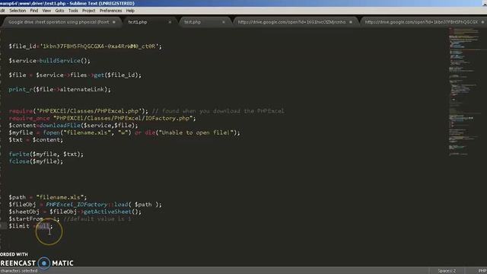Click the require_once IOFactory.php line
This screenshot has width=487, height=274.
[x=102, y=118]
